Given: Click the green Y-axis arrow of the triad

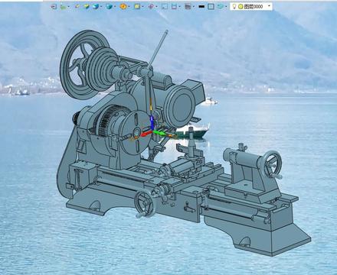Looking at the screenshot, I should pos(159,133).
